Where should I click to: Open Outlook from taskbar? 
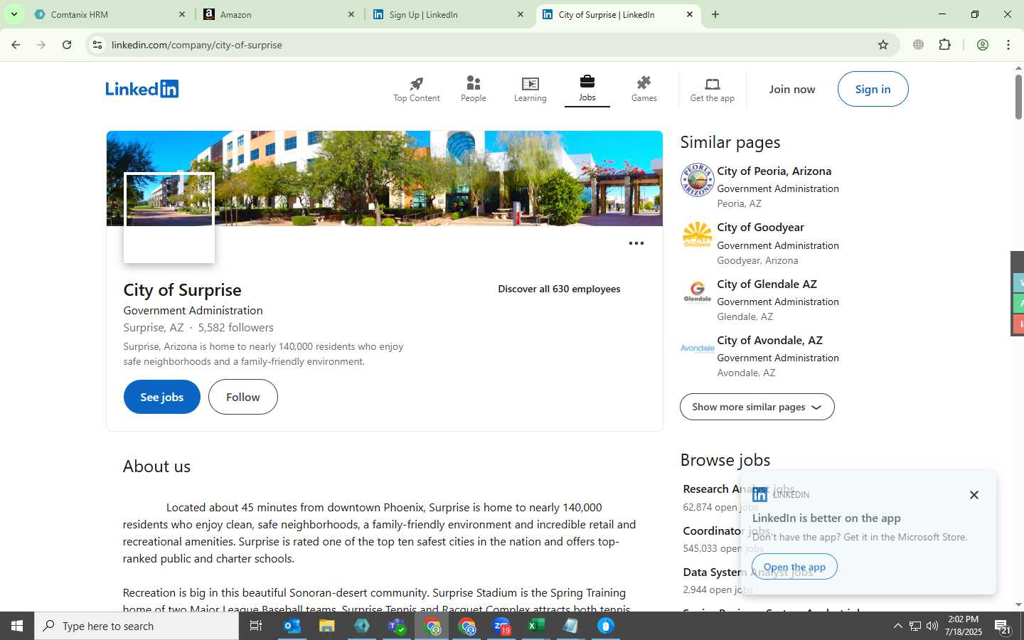[292, 626]
